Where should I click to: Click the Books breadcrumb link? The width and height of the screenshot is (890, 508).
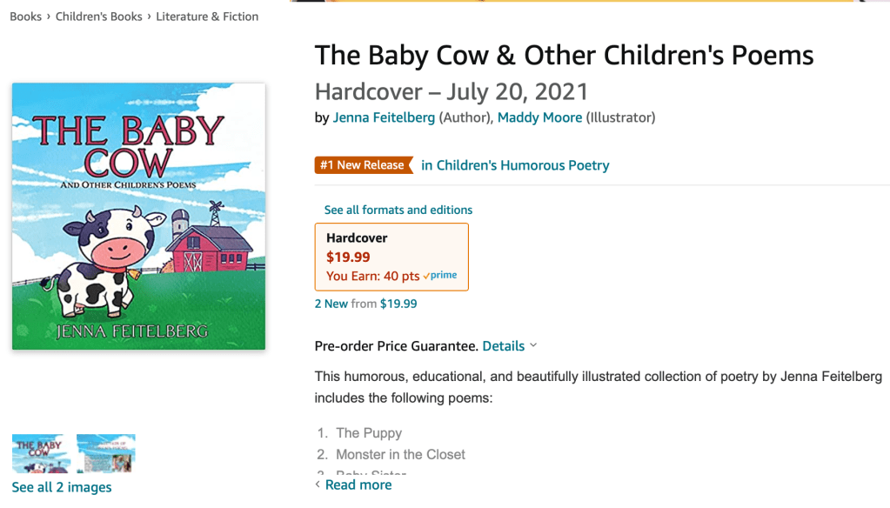point(25,17)
